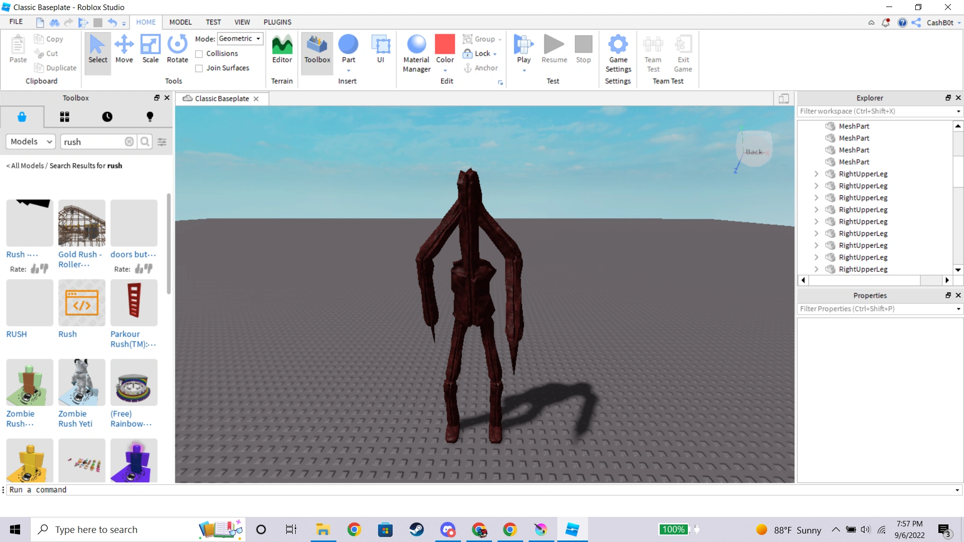The image size is (964, 542).
Task: Select the Scale tool
Action: point(150,50)
